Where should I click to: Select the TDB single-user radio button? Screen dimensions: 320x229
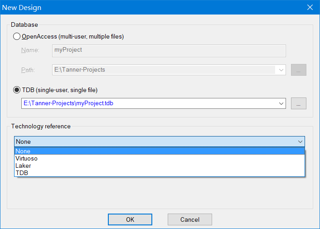(17, 90)
